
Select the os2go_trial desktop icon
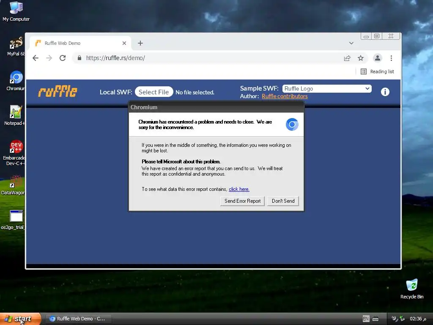[x=13, y=220]
